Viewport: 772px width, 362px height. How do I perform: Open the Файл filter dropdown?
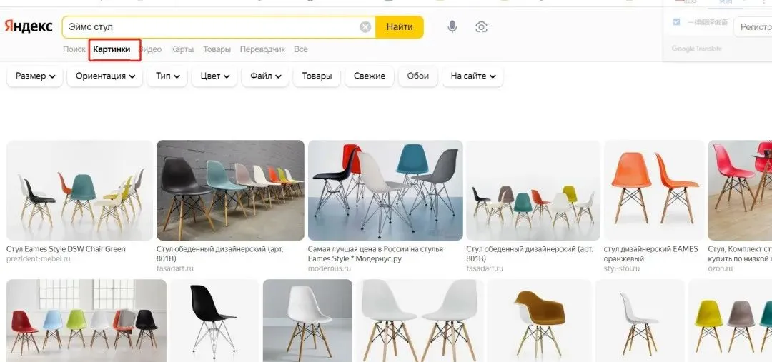(x=265, y=76)
